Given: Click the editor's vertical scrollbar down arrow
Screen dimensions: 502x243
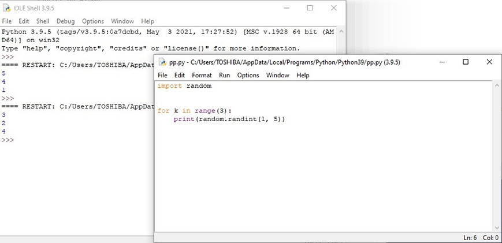Looking at the screenshot, I should pos(497,228).
